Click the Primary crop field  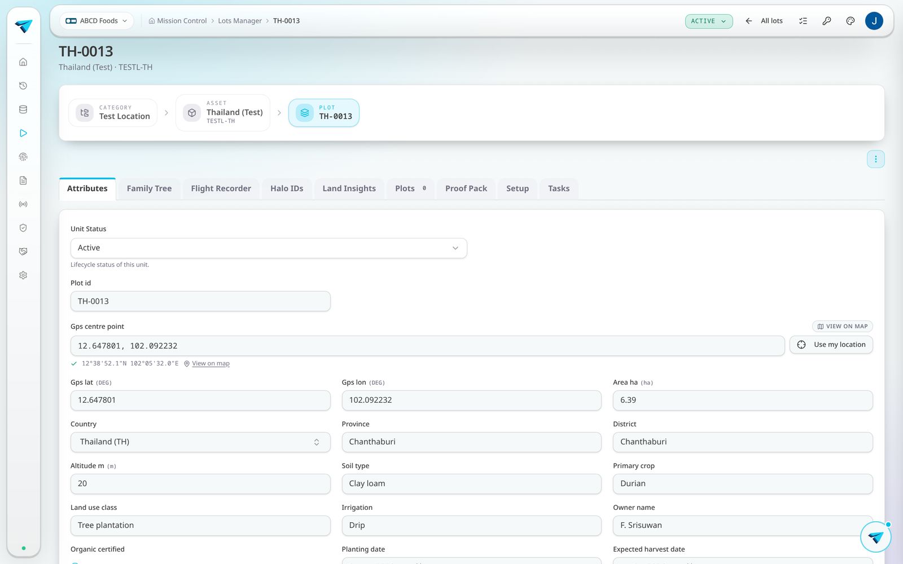point(743,484)
